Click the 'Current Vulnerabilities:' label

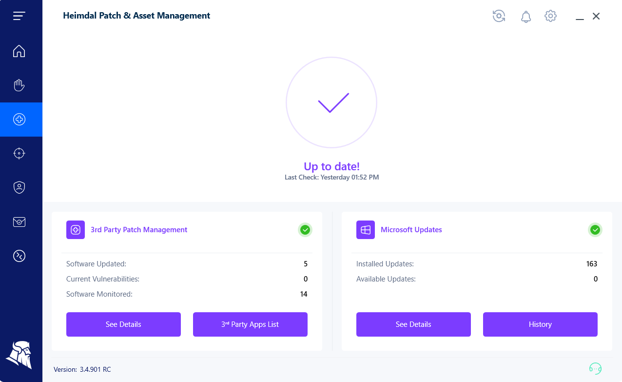tap(103, 279)
